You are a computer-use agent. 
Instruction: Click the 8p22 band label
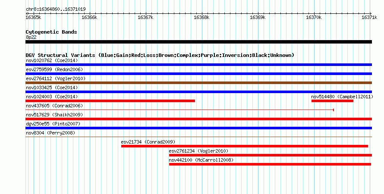tap(31, 37)
